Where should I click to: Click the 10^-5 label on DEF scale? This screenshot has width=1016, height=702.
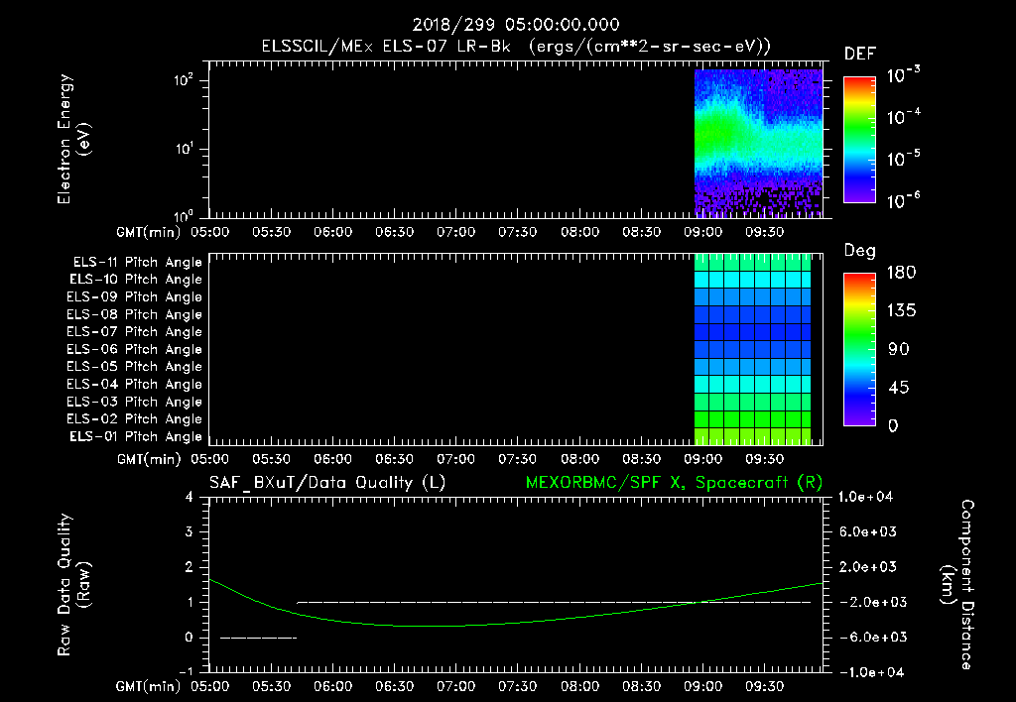tap(903, 159)
